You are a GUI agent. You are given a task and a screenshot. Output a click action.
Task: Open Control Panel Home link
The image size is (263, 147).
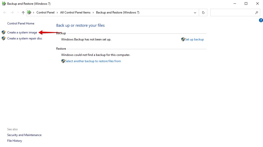click(x=21, y=23)
